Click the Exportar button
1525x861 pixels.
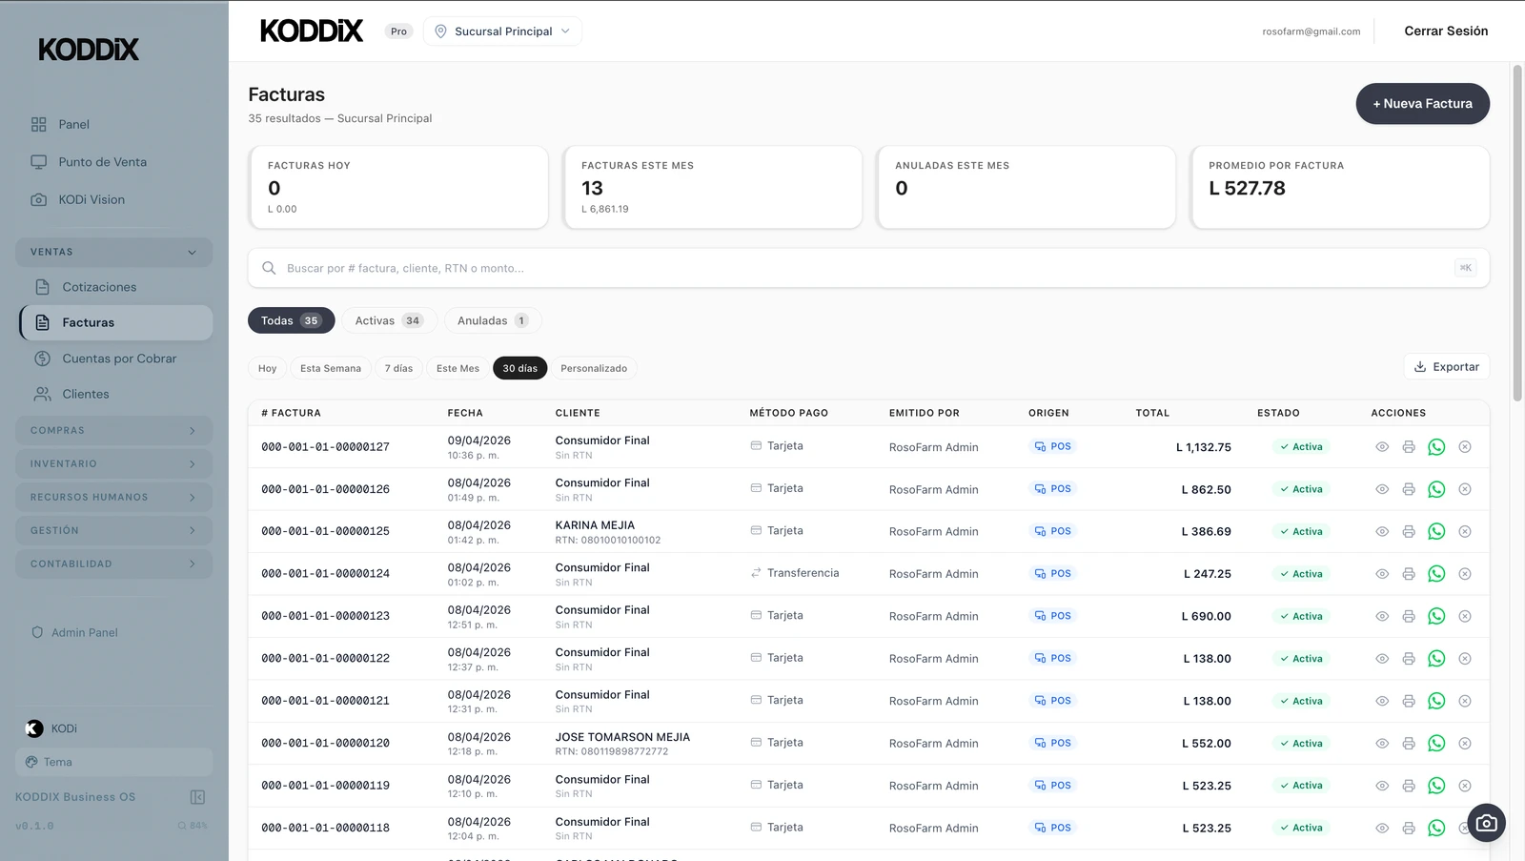tap(1446, 367)
